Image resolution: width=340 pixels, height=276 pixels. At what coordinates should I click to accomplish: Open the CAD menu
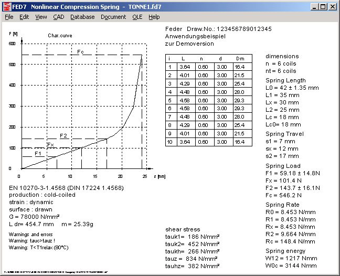(x=58, y=17)
